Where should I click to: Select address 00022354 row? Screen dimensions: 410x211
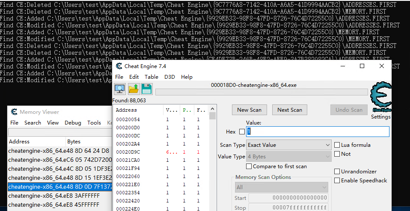coord(161,193)
